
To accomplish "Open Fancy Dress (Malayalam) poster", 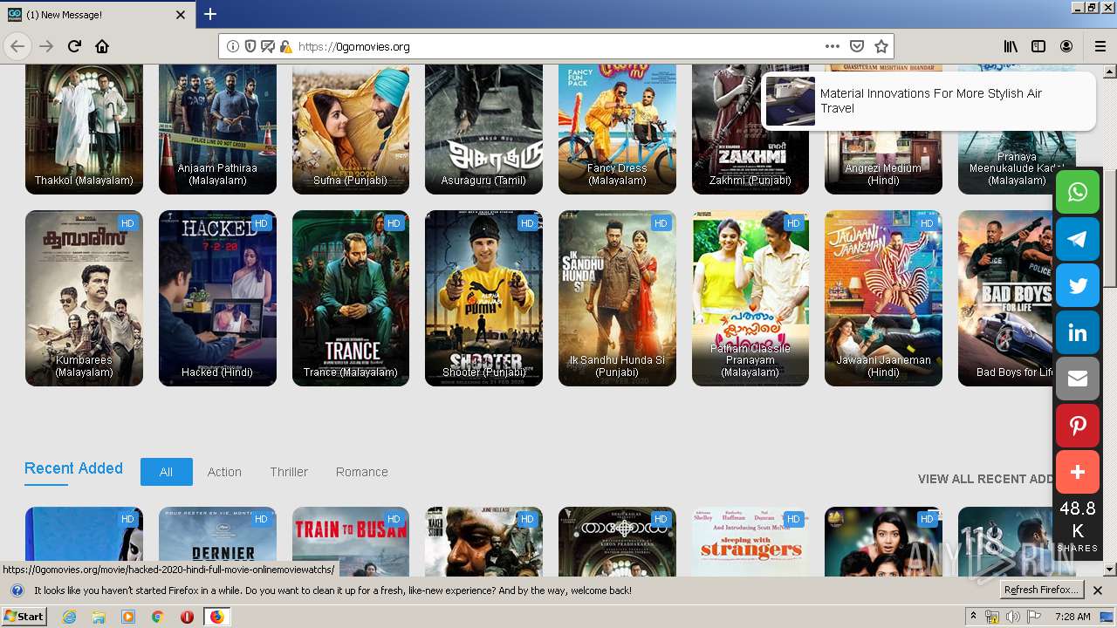I will [x=617, y=128].
